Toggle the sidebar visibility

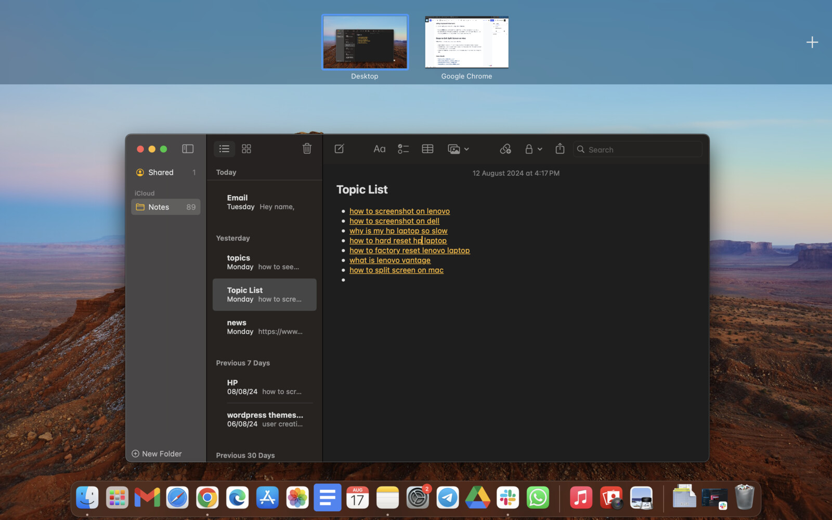(187, 149)
